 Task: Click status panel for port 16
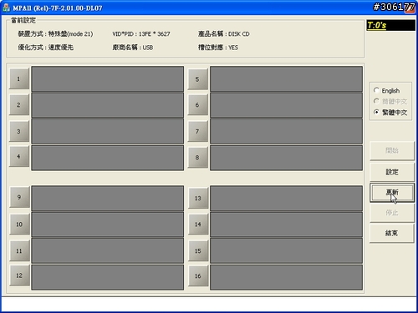click(286, 277)
